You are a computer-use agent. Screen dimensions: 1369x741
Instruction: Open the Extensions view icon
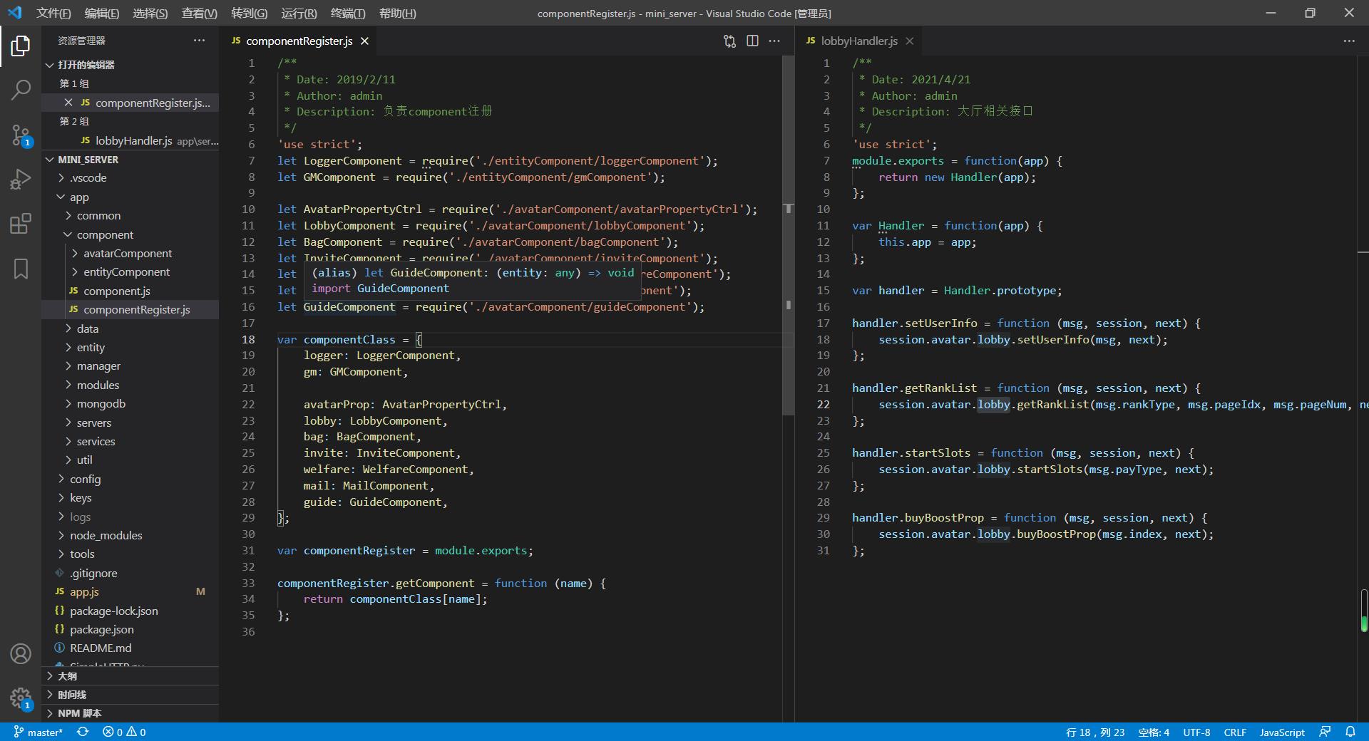coord(21,224)
